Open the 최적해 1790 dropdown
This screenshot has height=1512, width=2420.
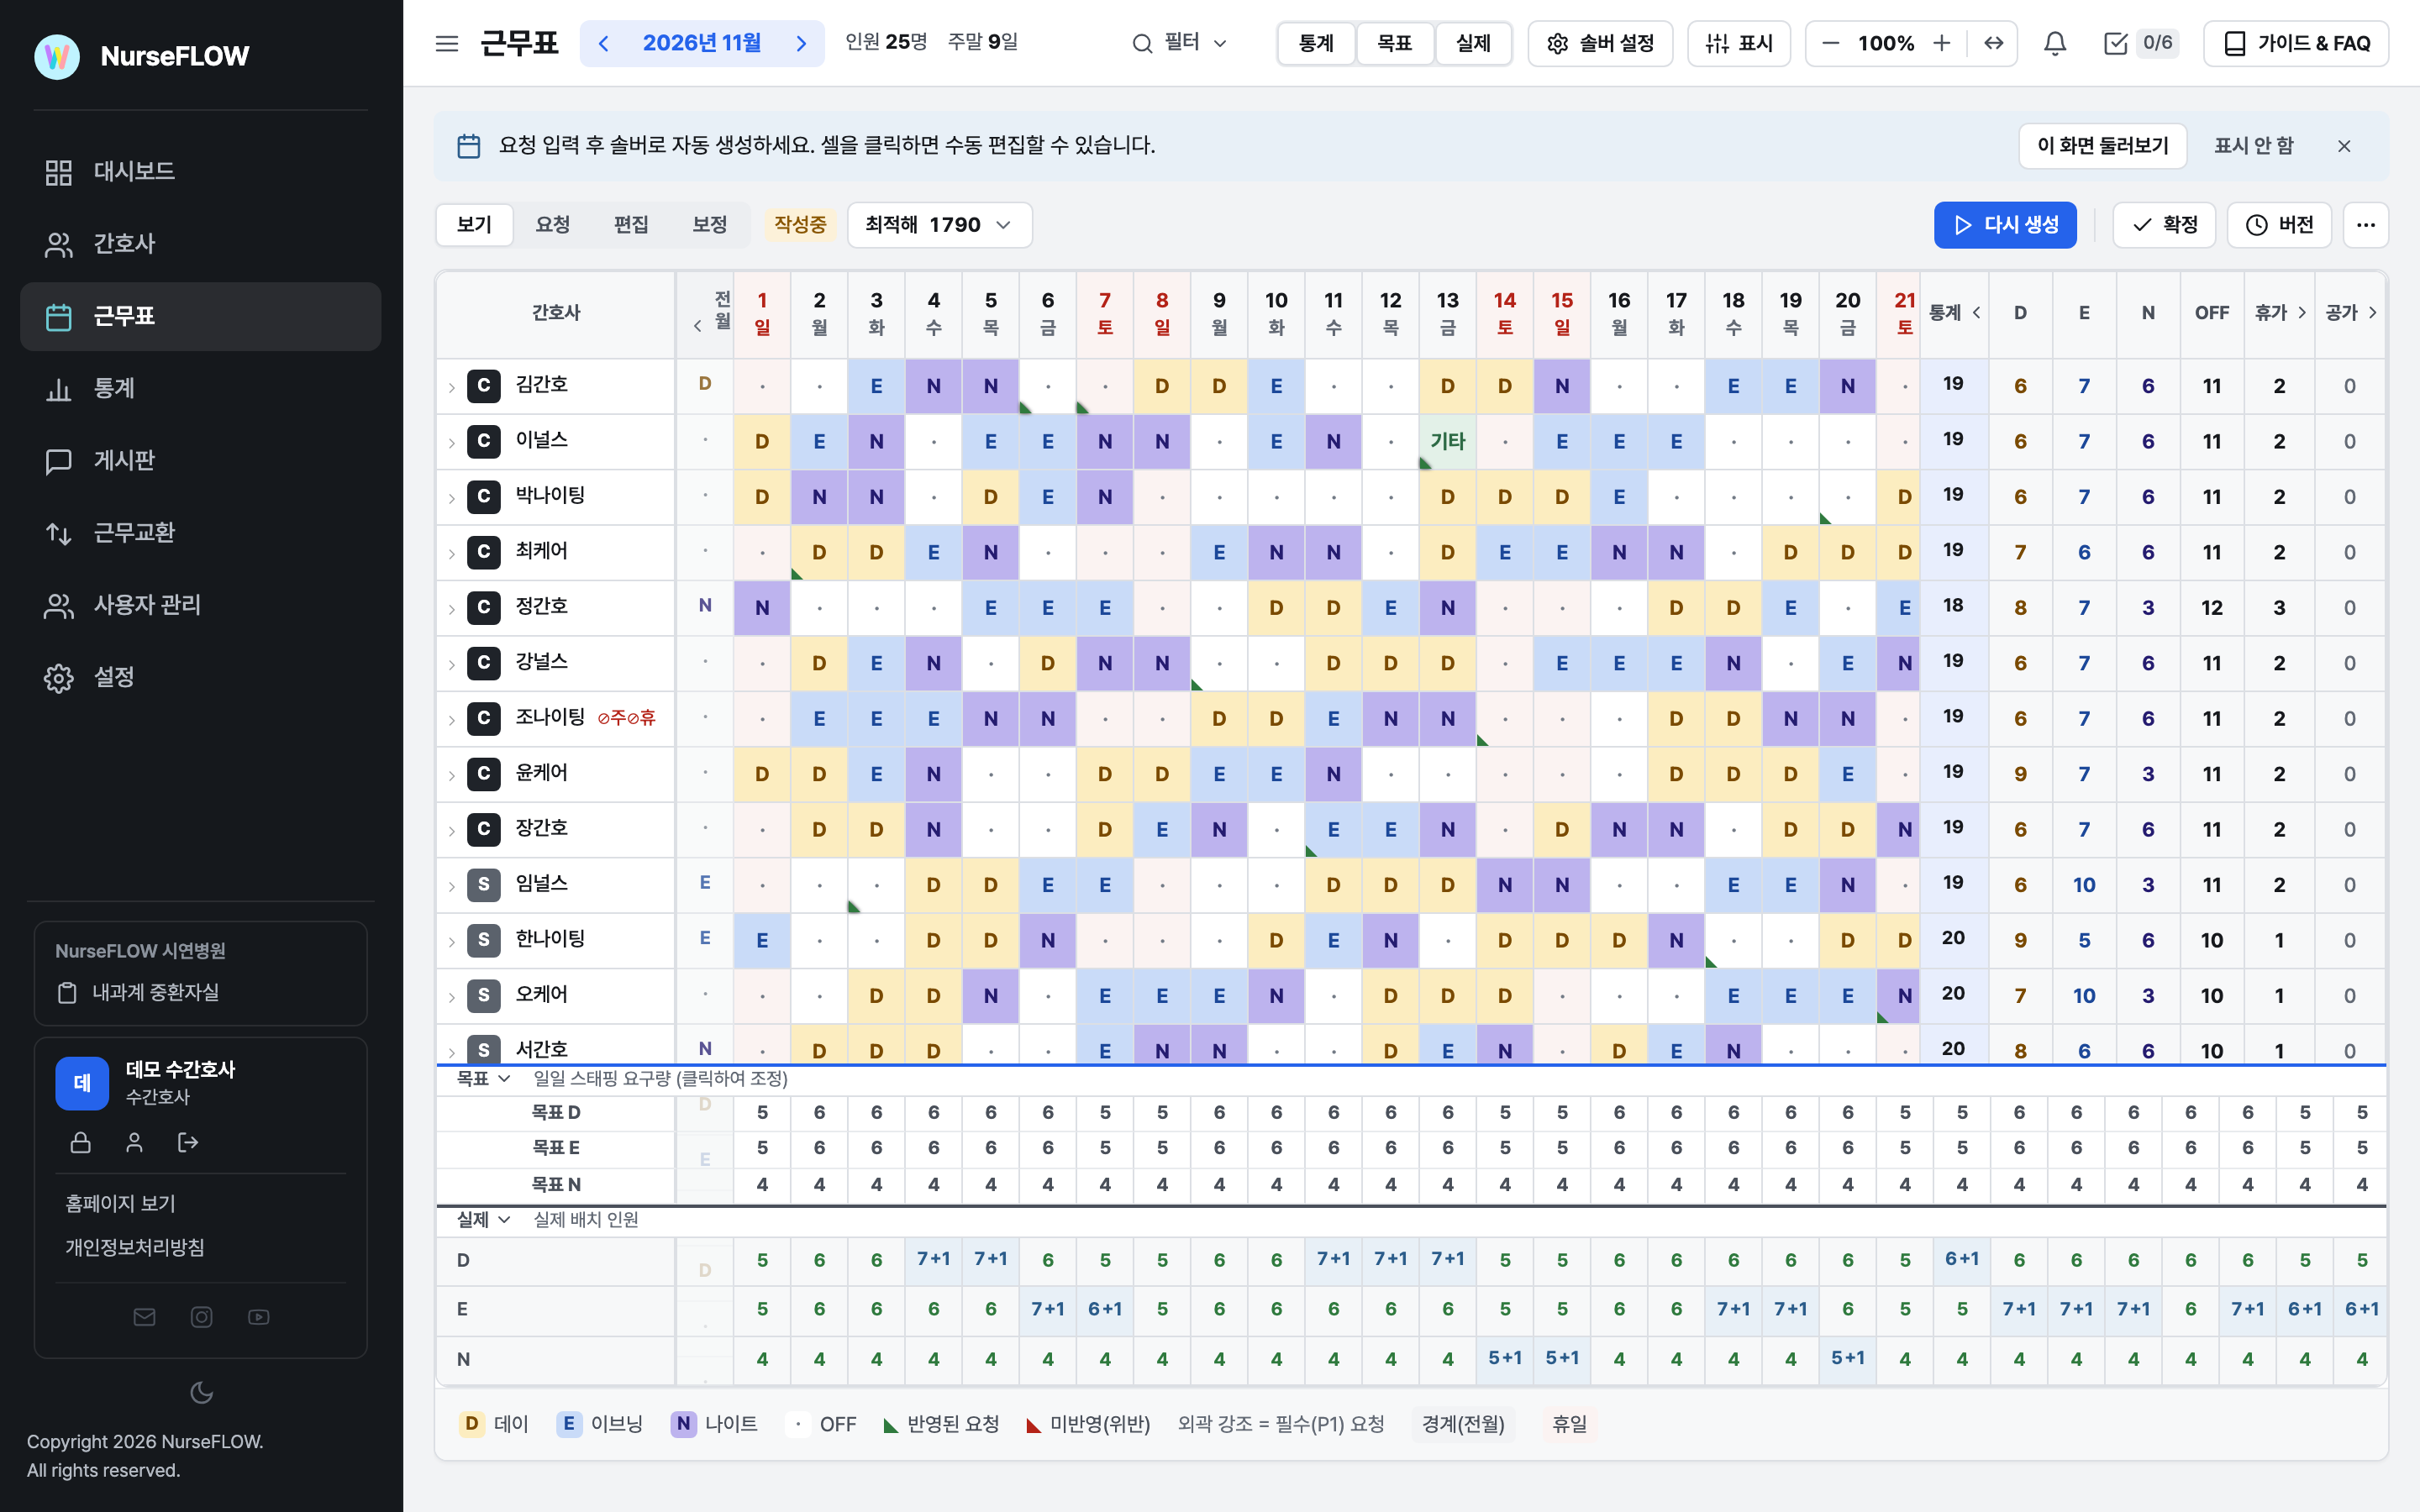point(939,225)
